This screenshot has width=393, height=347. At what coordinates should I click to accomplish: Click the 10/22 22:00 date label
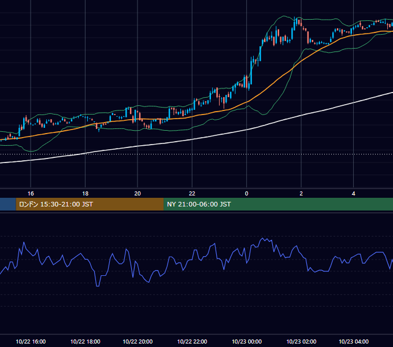click(x=192, y=341)
